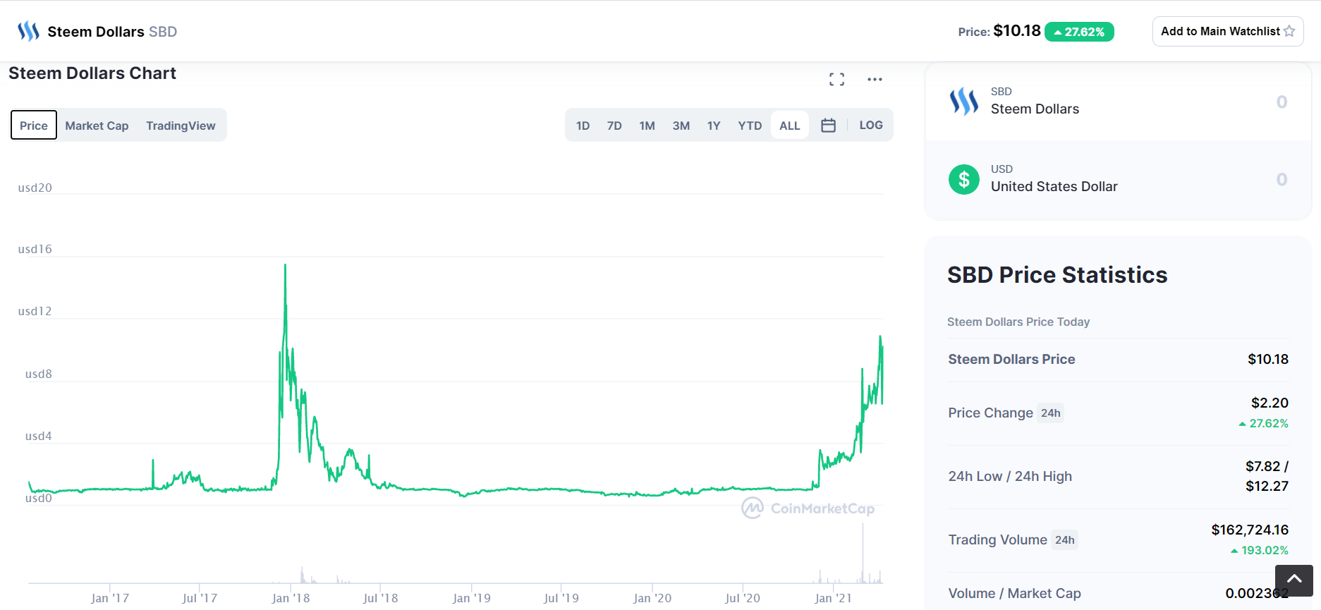Open the chart three-dots options menu
Image resolution: width=1321 pixels, height=610 pixels.
click(875, 80)
